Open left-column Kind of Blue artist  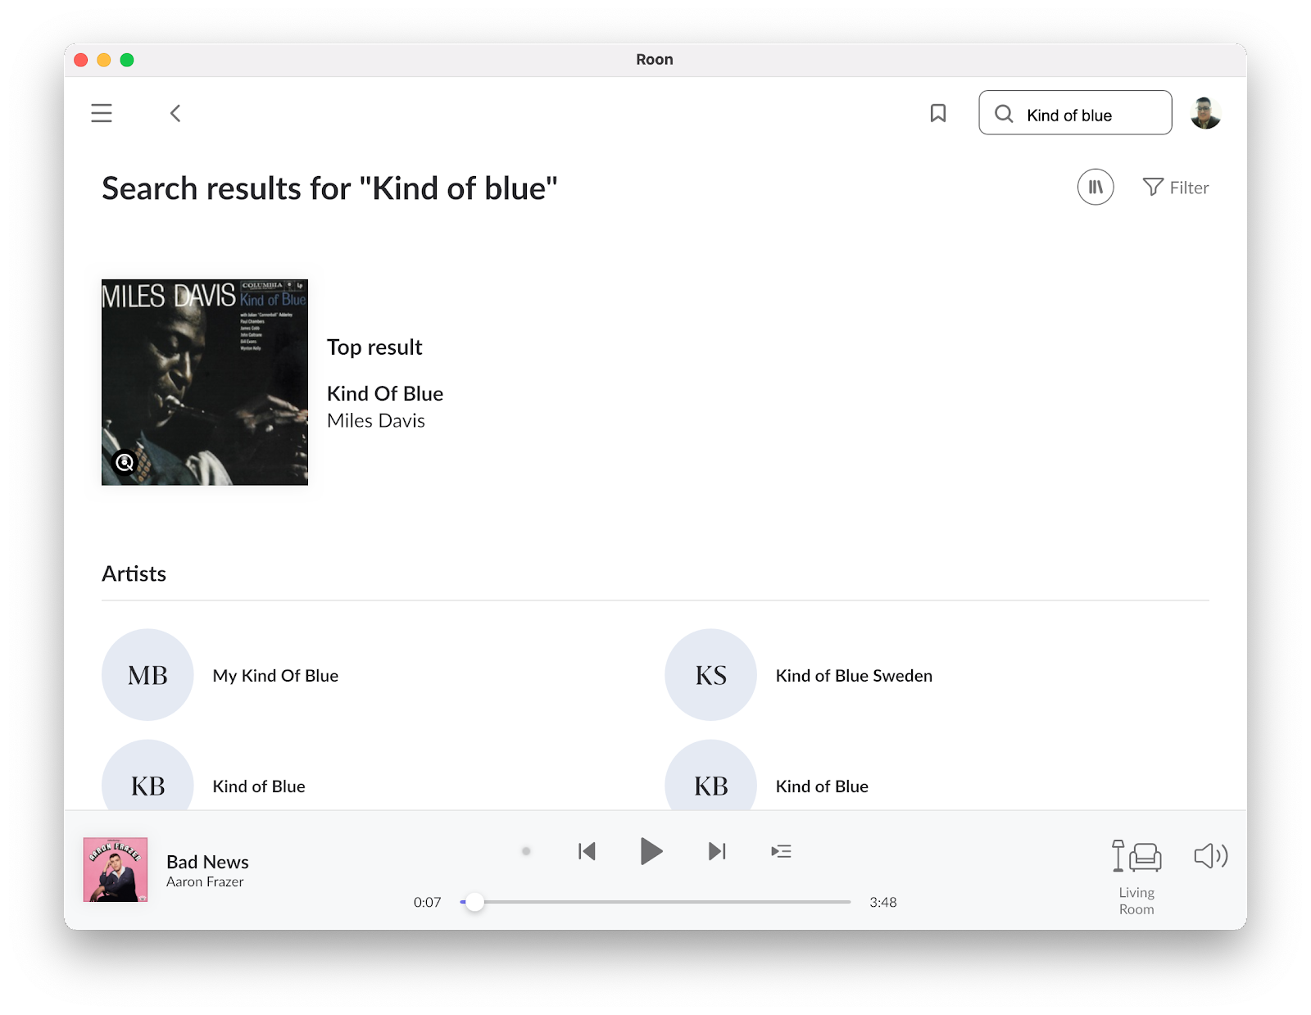(259, 786)
